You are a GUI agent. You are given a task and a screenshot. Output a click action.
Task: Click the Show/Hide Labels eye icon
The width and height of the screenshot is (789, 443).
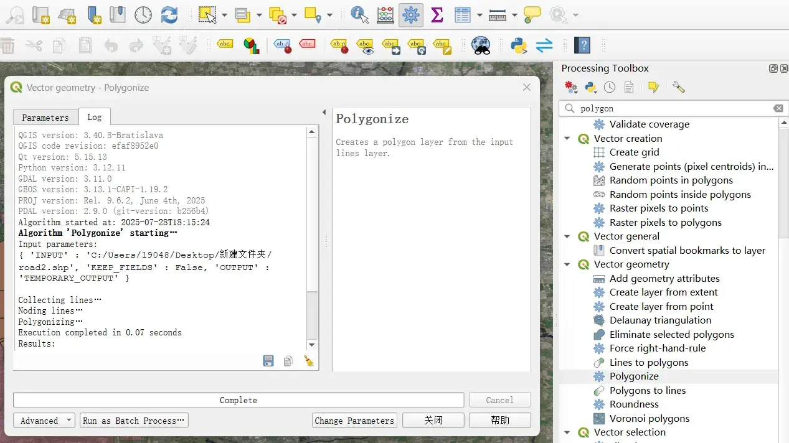365,45
